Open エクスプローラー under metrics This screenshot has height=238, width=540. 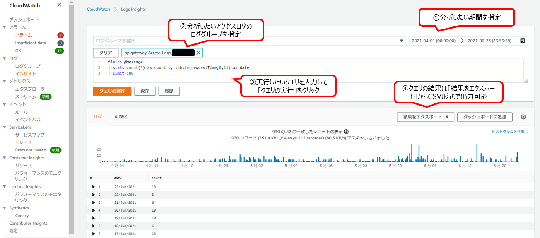click(32, 89)
